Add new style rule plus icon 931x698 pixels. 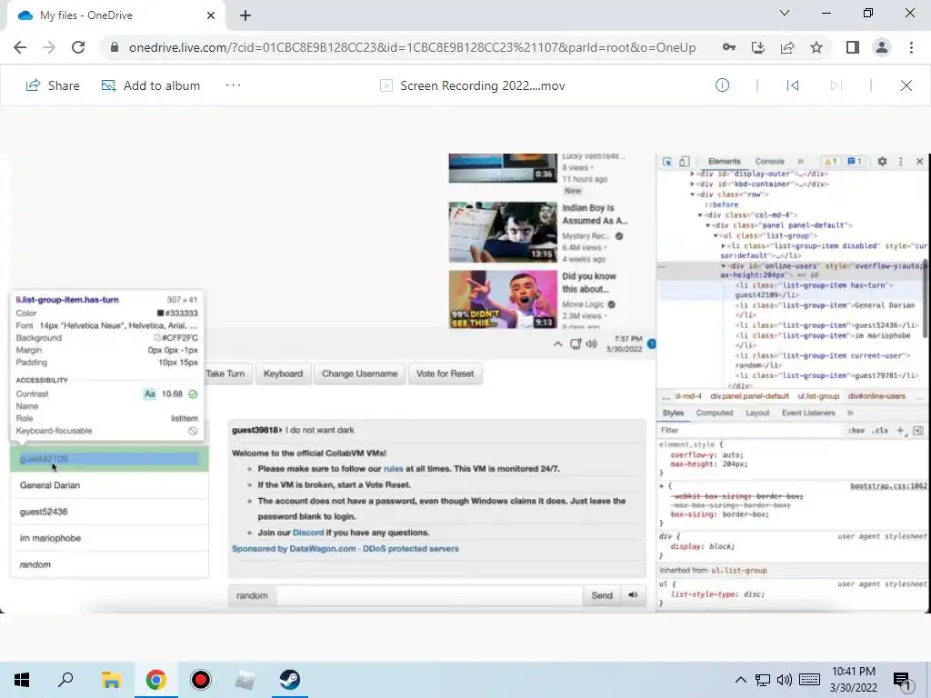pyautogui.click(x=901, y=430)
